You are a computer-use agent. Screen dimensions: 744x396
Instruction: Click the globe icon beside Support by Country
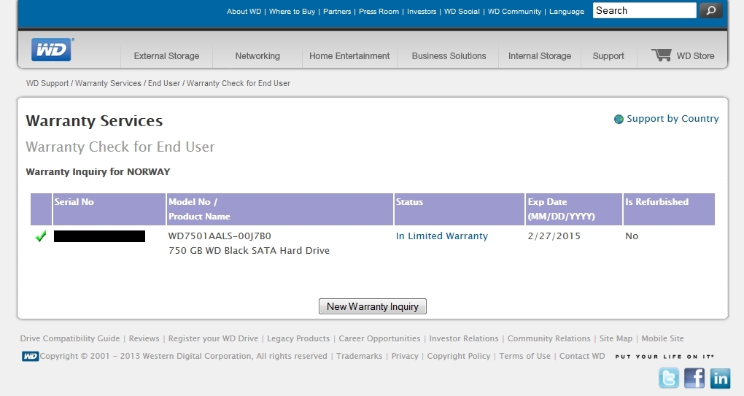pyautogui.click(x=619, y=119)
